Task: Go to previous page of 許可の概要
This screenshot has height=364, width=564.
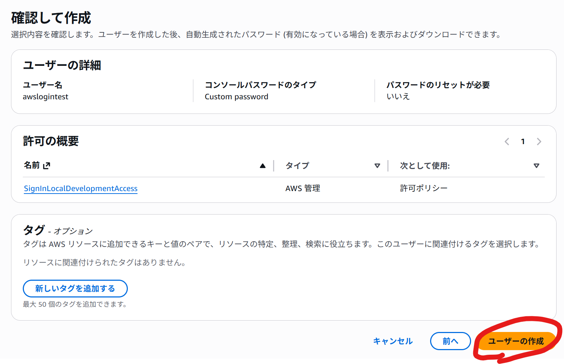Action: click(x=507, y=142)
